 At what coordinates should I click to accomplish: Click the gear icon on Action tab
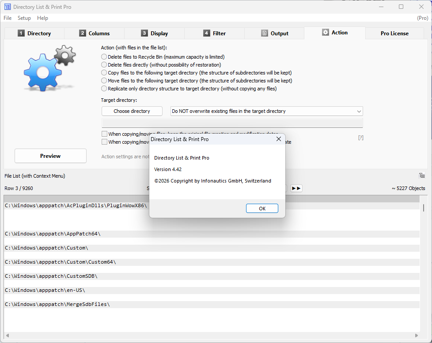[x=326, y=33]
